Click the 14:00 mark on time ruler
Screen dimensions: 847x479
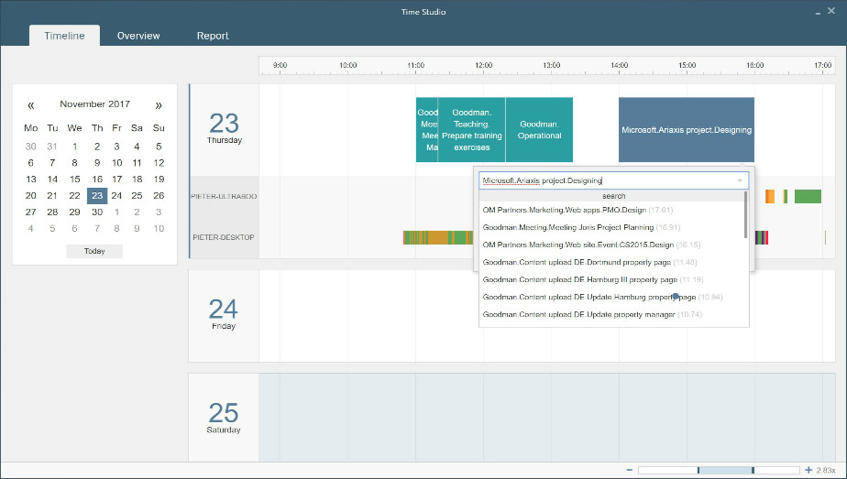(619, 65)
